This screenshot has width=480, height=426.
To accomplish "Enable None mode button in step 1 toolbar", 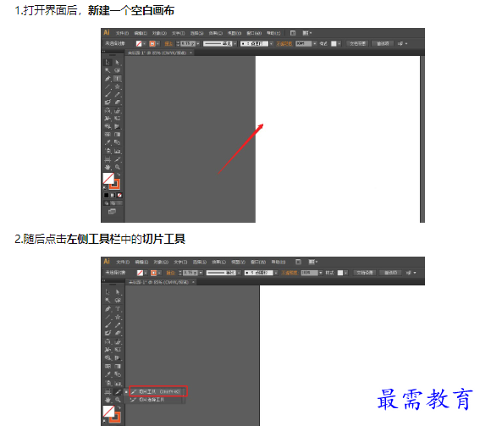I will point(119,195).
